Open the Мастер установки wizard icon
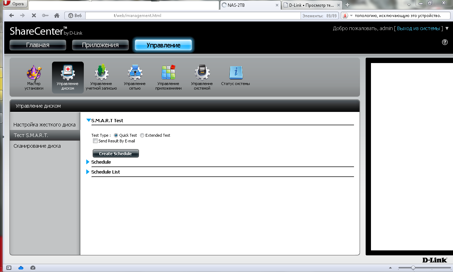Image resolution: width=453 pixels, height=272 pixels. click(34, 78)
